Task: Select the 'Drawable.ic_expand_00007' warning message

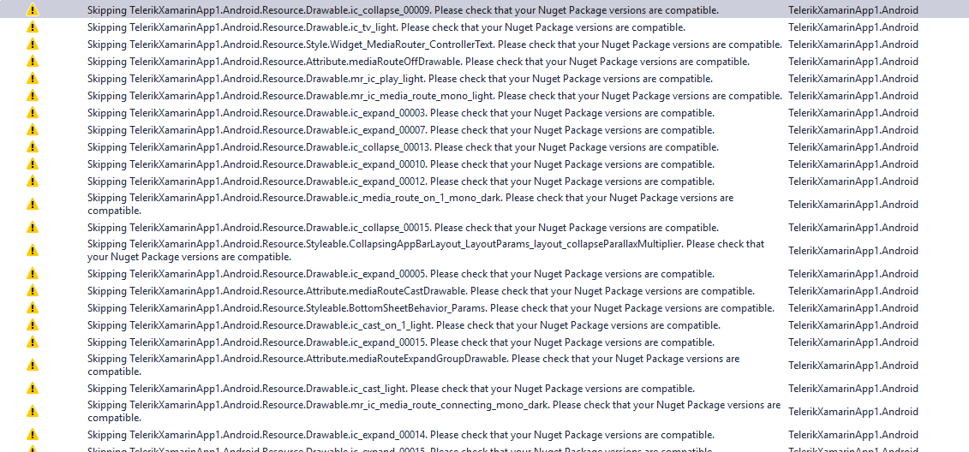Action: (400, 129)
